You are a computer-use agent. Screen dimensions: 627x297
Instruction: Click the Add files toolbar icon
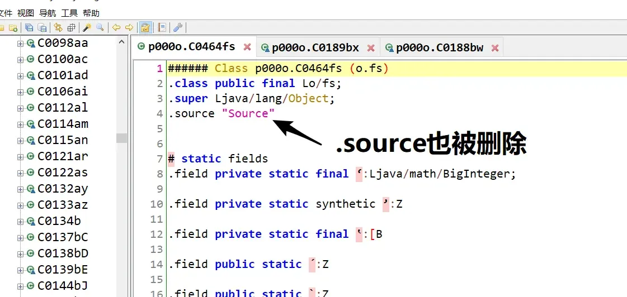[x=13, y=27]
